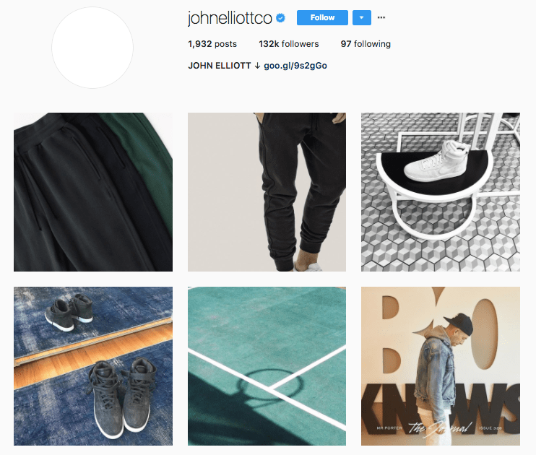Click the white high-top sneaker in photo
Image resolution: width=536 pixels, height=455 pixels.
click(436, 161)
